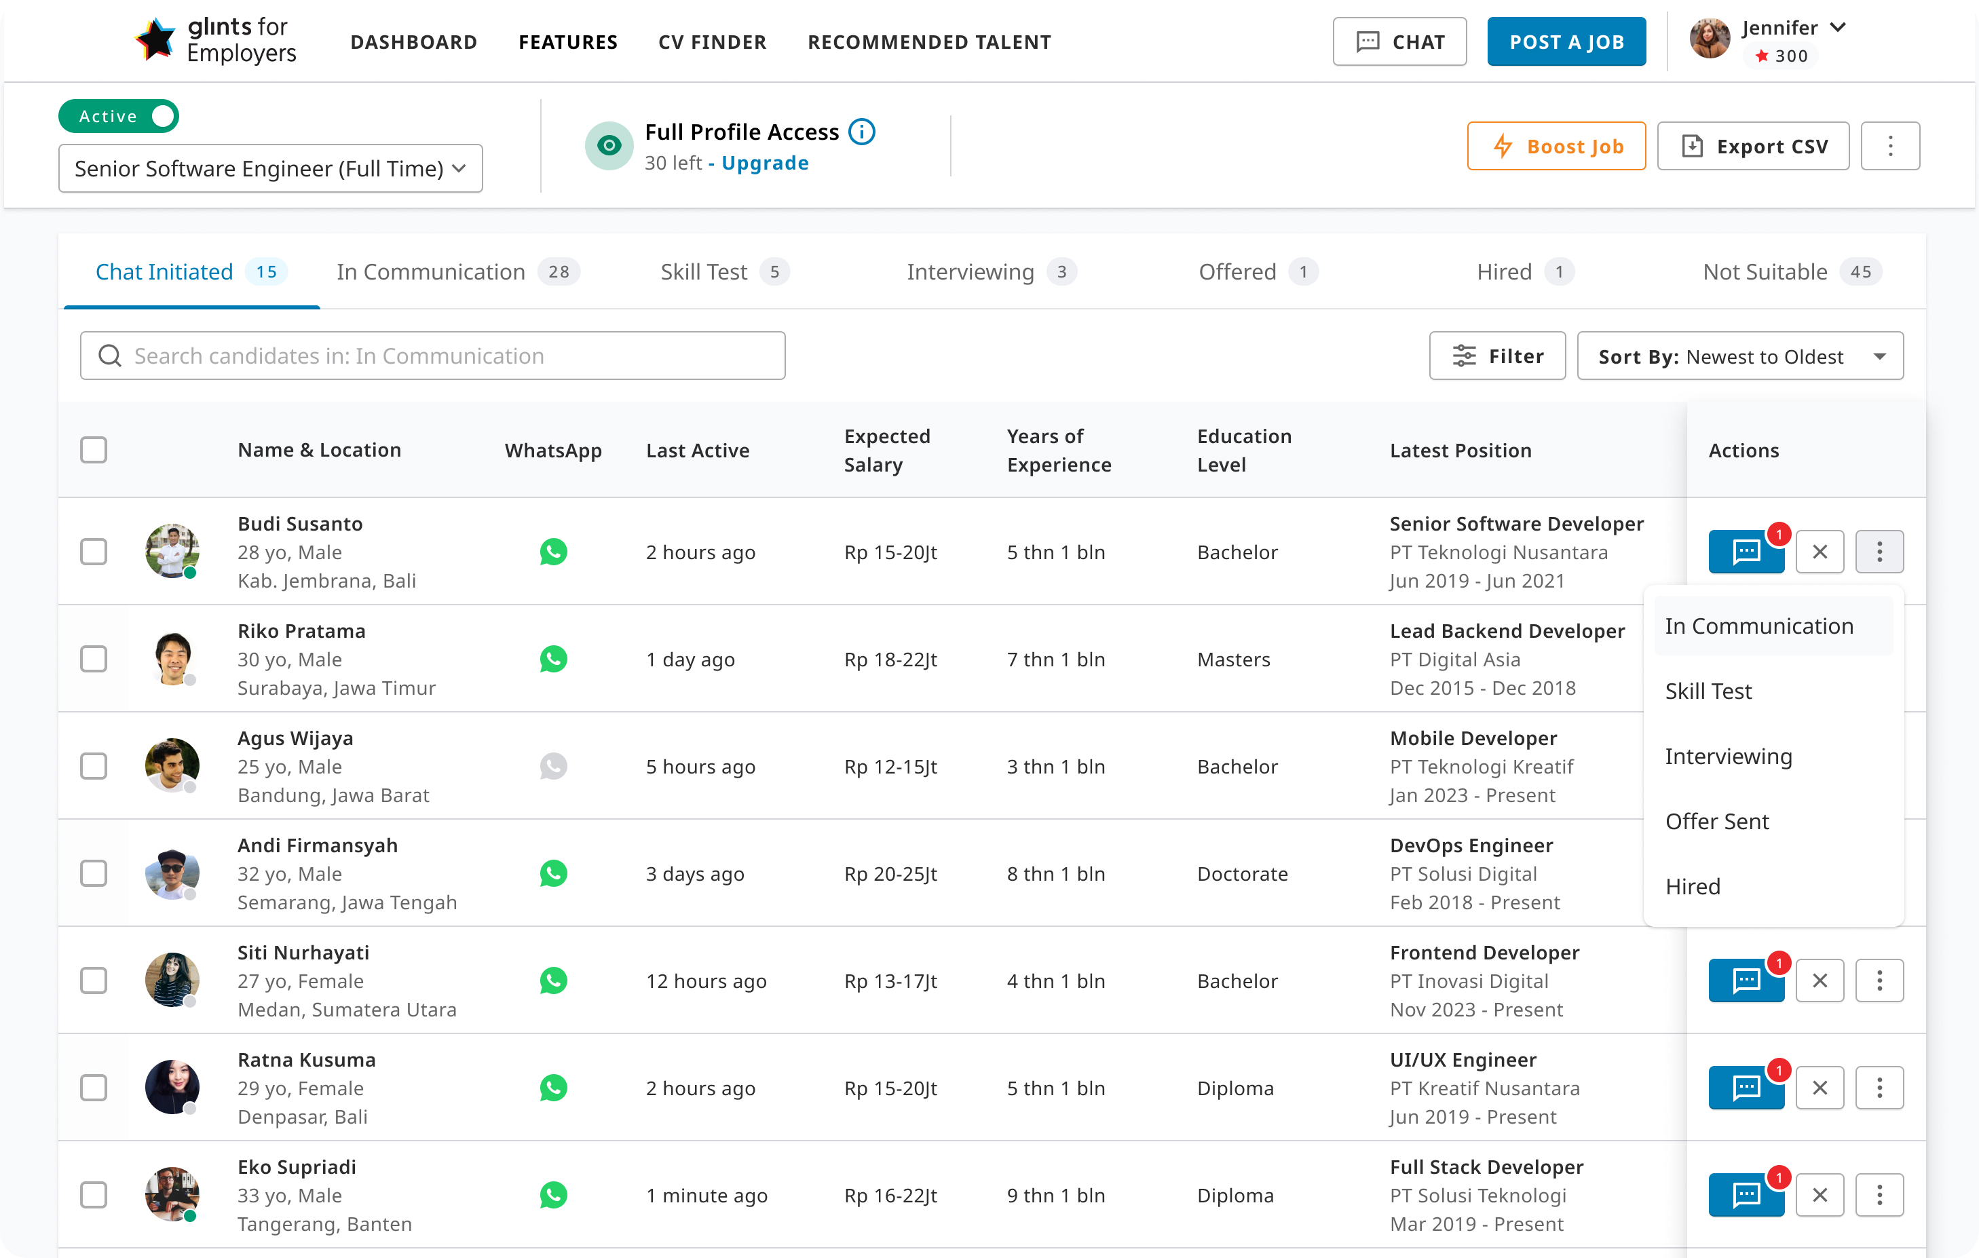Image resolution: width=1979 pixels, height=1258 pixels.
Task: Open Sort By Newest to Oldest dropdown
Action: pos(1739,356)
